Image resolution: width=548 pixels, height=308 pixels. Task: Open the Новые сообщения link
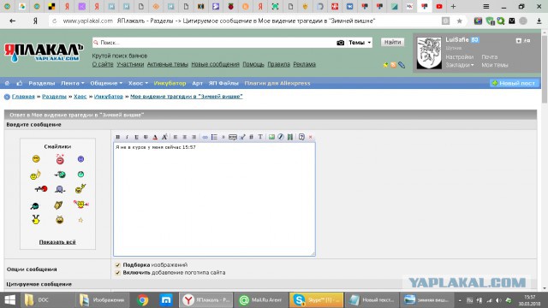click(215, 64)
